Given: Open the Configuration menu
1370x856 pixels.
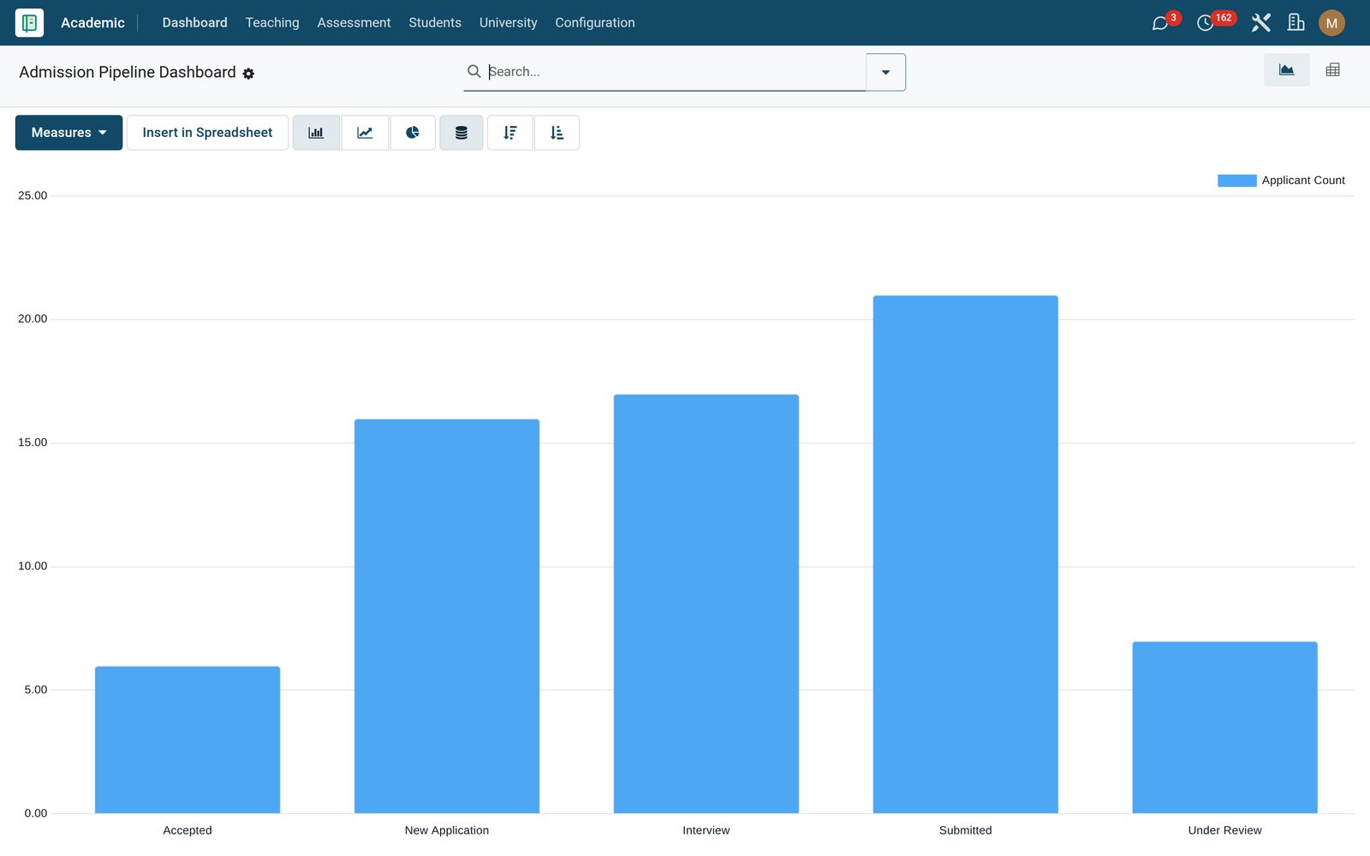Looking at the screenshot, I should [595, 23].
